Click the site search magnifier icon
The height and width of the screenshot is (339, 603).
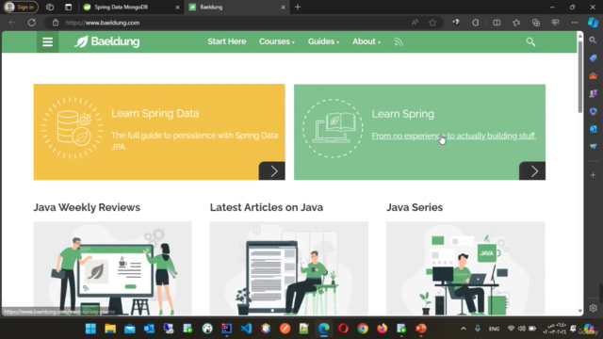[x=530, y=41]
